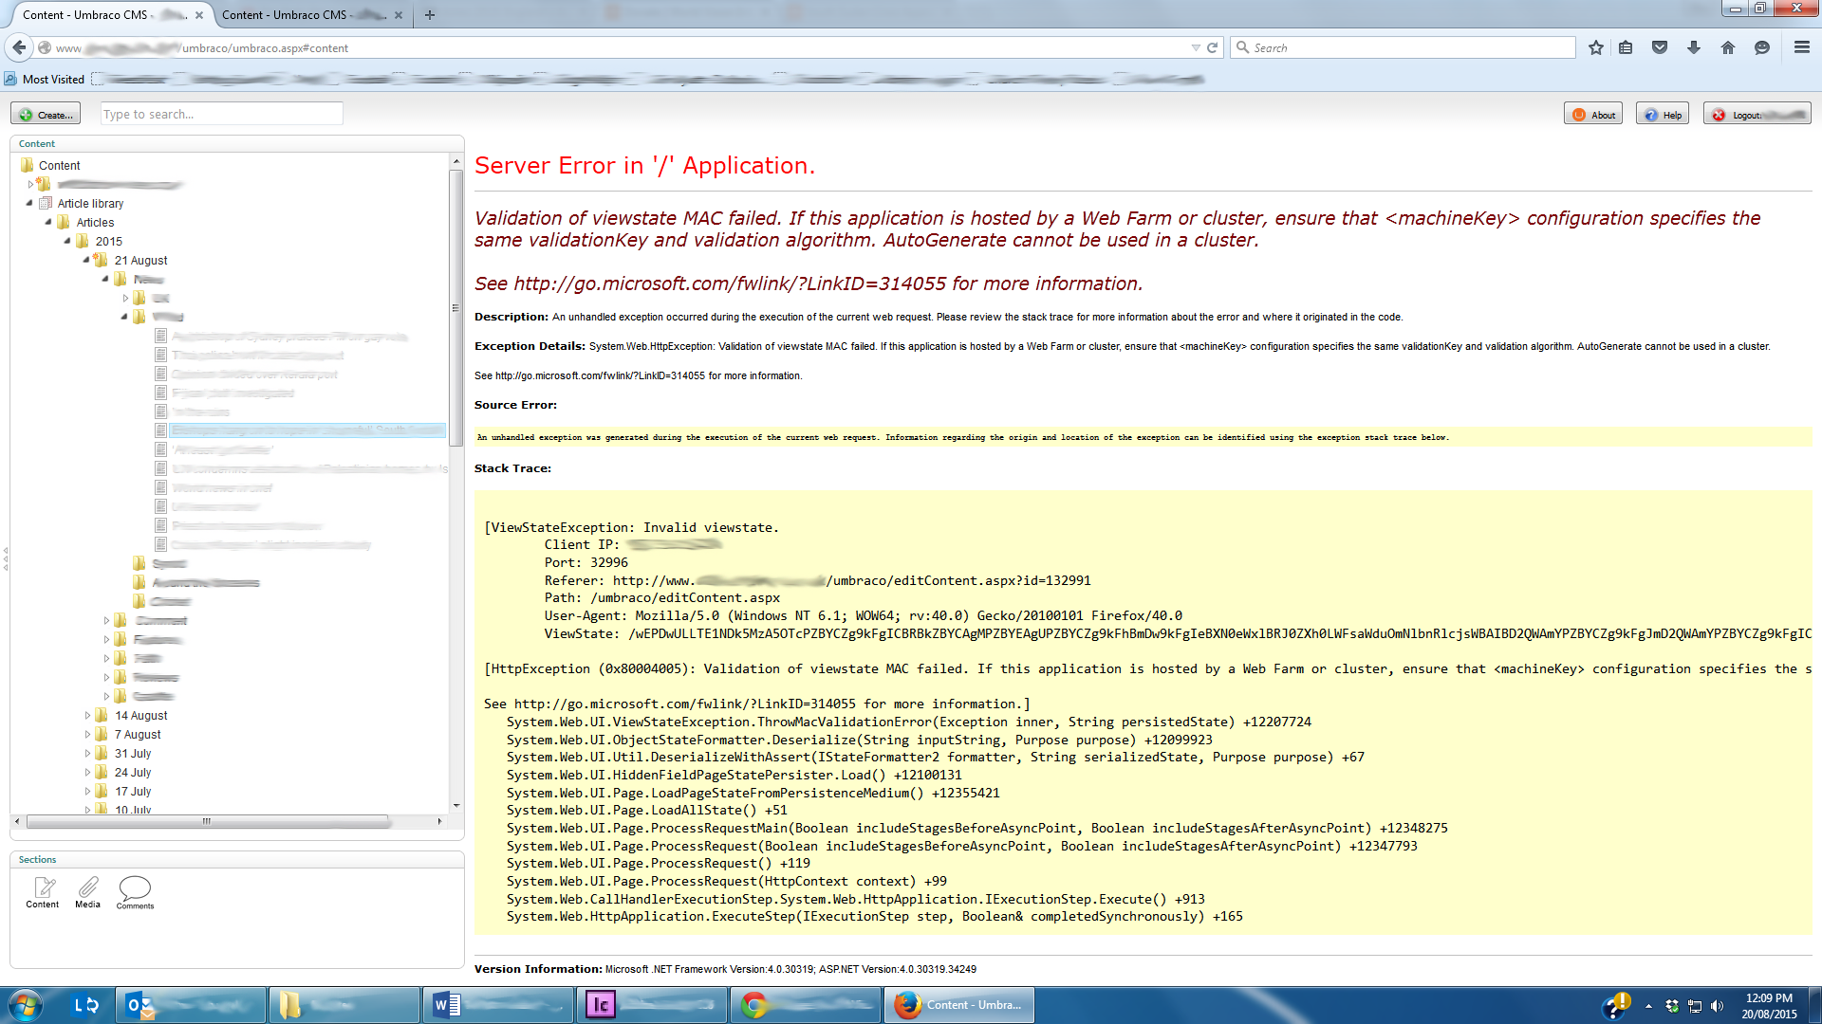Select the Content root tree node

click(59, 165)
